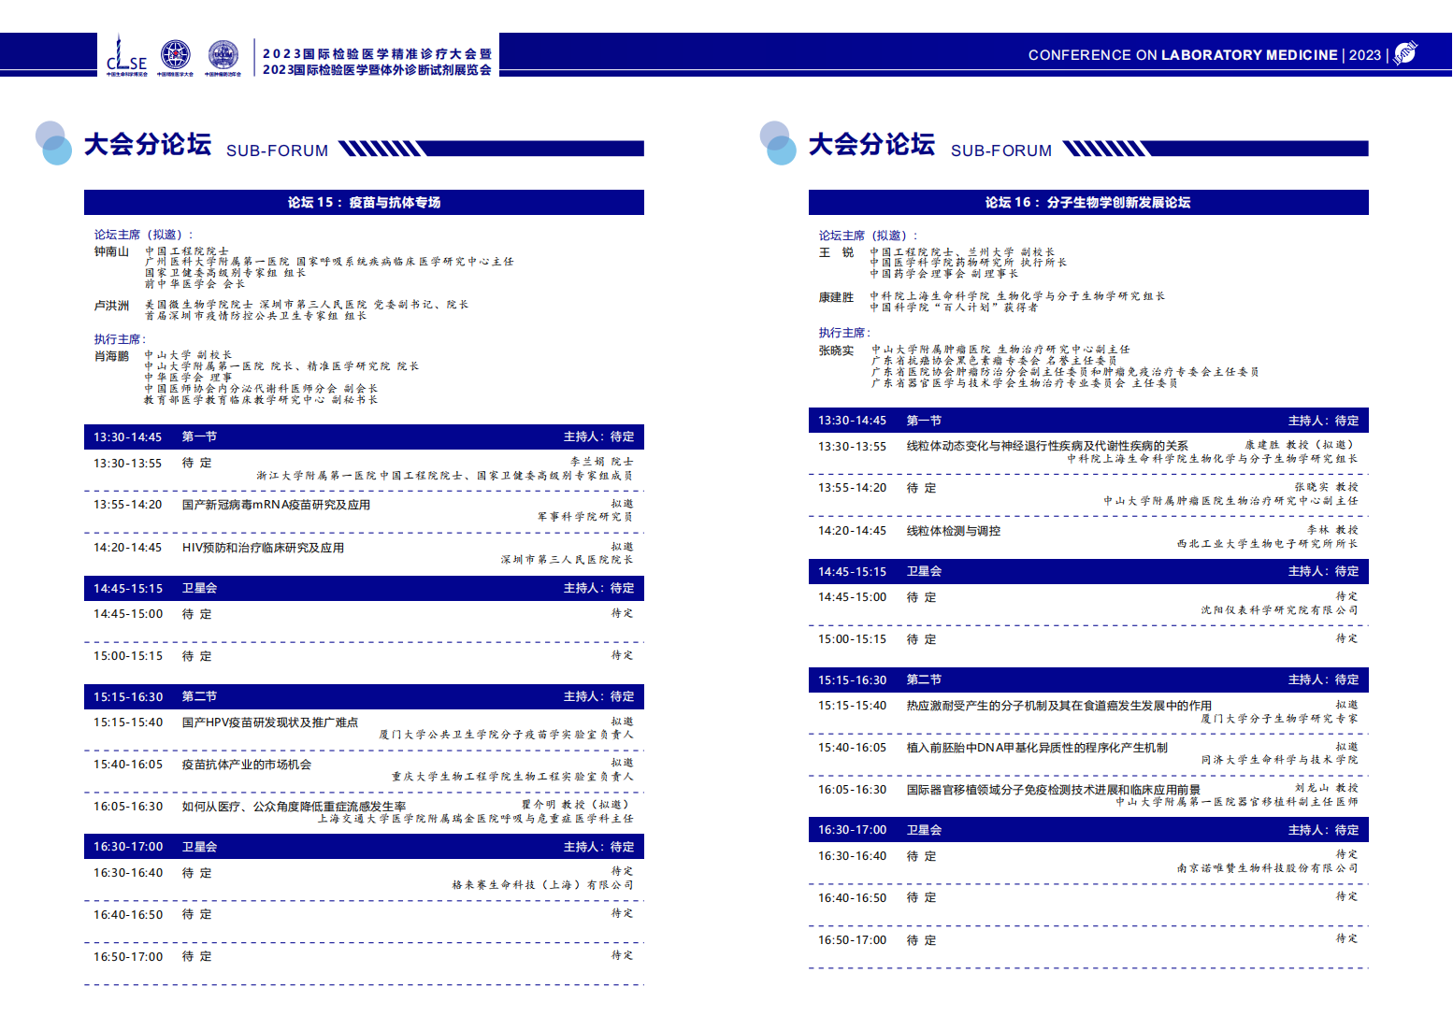The width and height of the screenshot is (1453, 1030).
Task: Click talk '国产新冠病毒mRNA疫苗研究及应用'
Action: 276,505
